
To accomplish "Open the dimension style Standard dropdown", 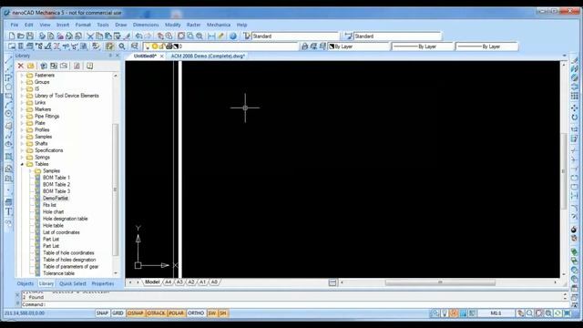I will tap(397, 36).
